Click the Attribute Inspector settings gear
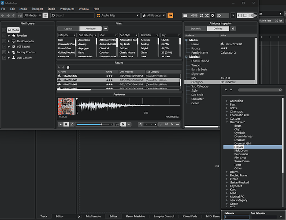 point(233,29)
